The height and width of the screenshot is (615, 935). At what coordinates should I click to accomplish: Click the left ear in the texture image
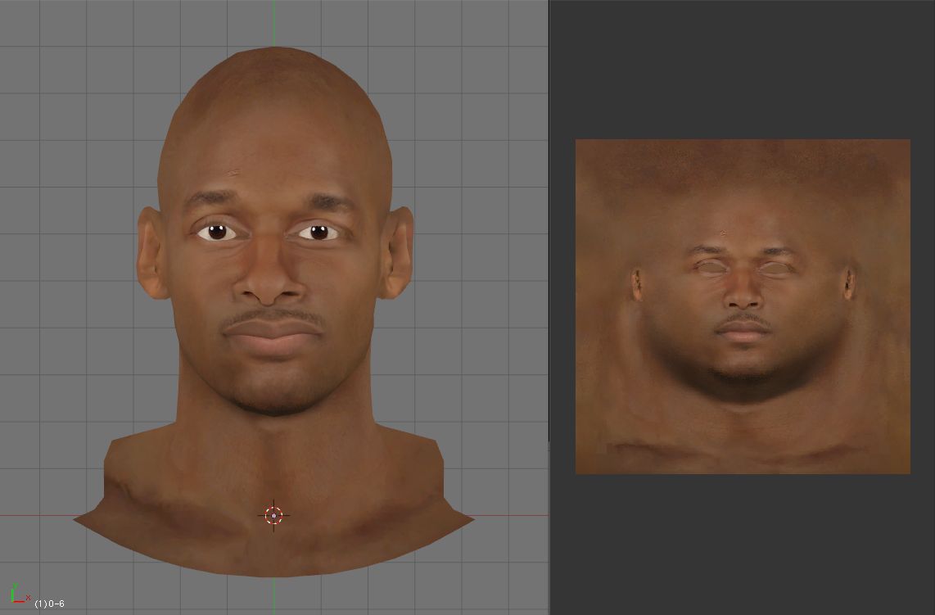(x=636, y=283)
